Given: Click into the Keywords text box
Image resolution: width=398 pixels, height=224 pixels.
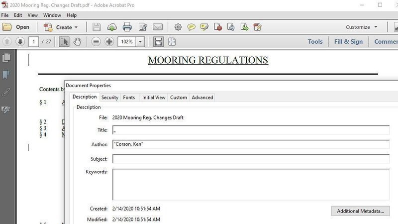Looking at the screenshot, I should [251, 184].
